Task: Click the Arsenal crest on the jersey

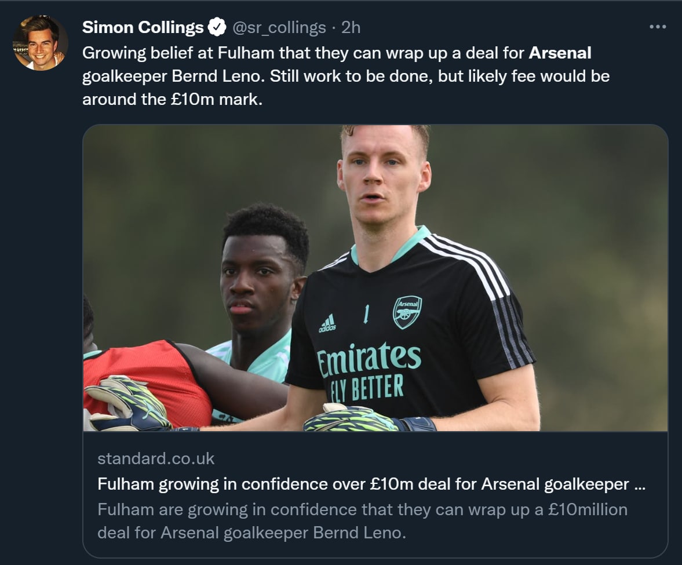Action: pos(407,312)
